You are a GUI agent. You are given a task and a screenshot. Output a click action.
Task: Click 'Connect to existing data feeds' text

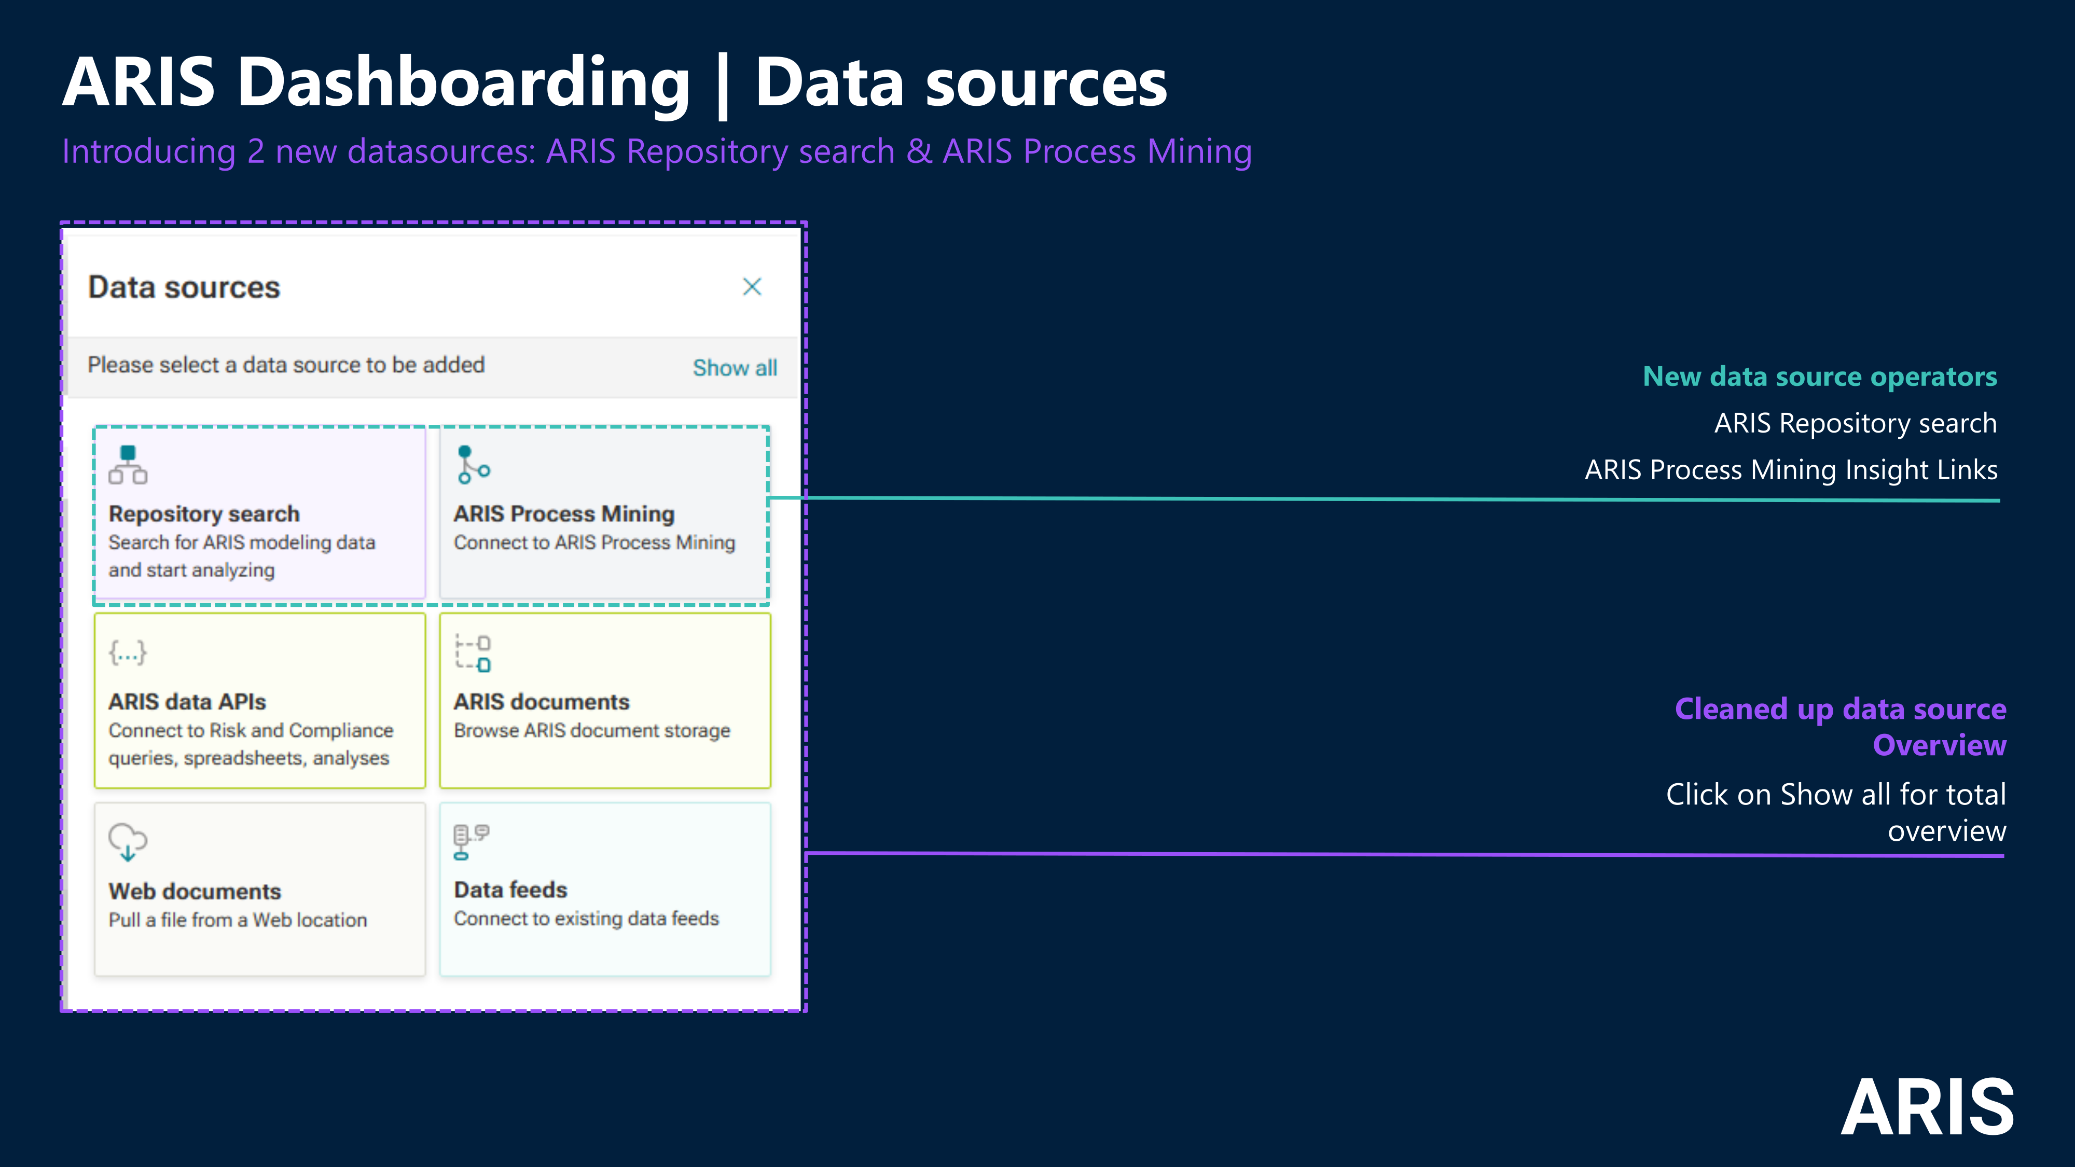click(586, 918)
